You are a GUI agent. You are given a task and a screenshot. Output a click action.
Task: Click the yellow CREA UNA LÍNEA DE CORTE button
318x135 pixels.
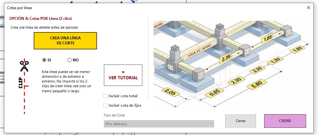[65, 41]
